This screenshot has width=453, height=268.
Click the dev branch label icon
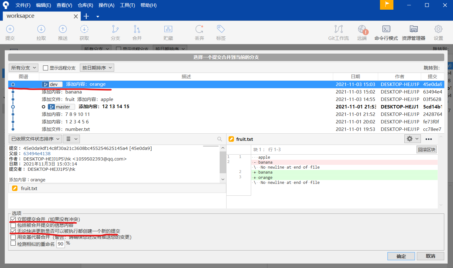click(x=46, y=84)
